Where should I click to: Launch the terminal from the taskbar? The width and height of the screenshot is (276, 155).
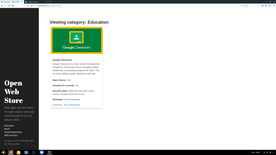coord(49,152)
